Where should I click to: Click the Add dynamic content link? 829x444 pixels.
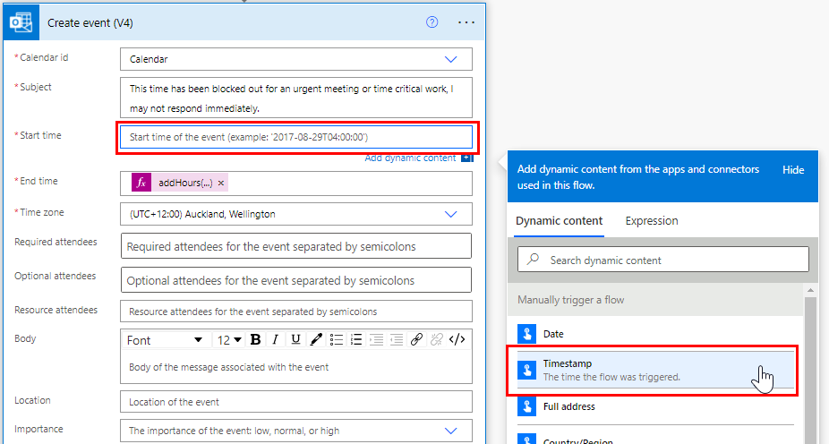pos(411,158)
